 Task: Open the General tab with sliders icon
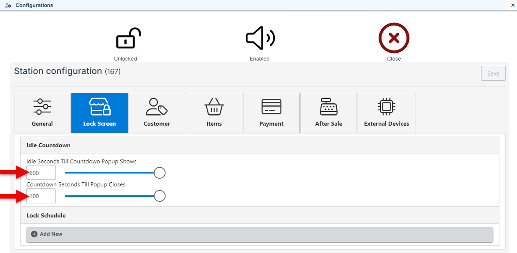42,112
